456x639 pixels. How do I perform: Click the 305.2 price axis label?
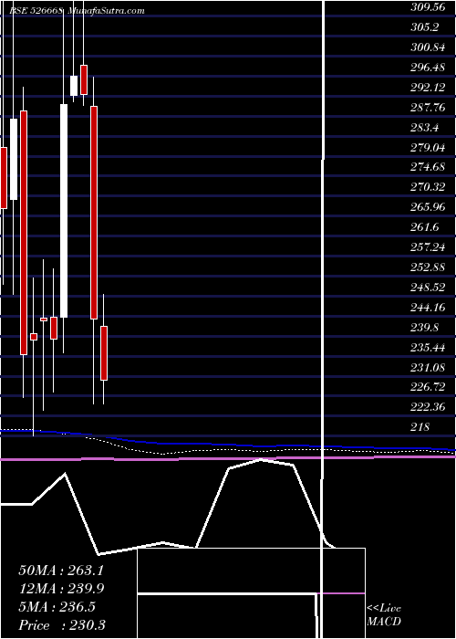coord(425,27)
